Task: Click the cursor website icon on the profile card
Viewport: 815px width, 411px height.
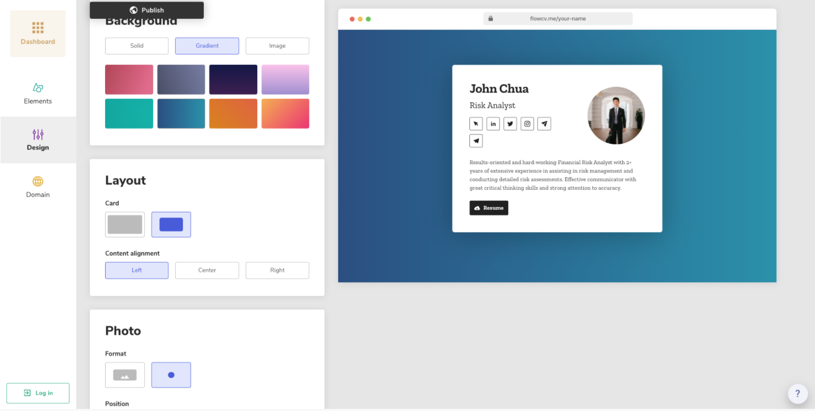Action: 476,124
